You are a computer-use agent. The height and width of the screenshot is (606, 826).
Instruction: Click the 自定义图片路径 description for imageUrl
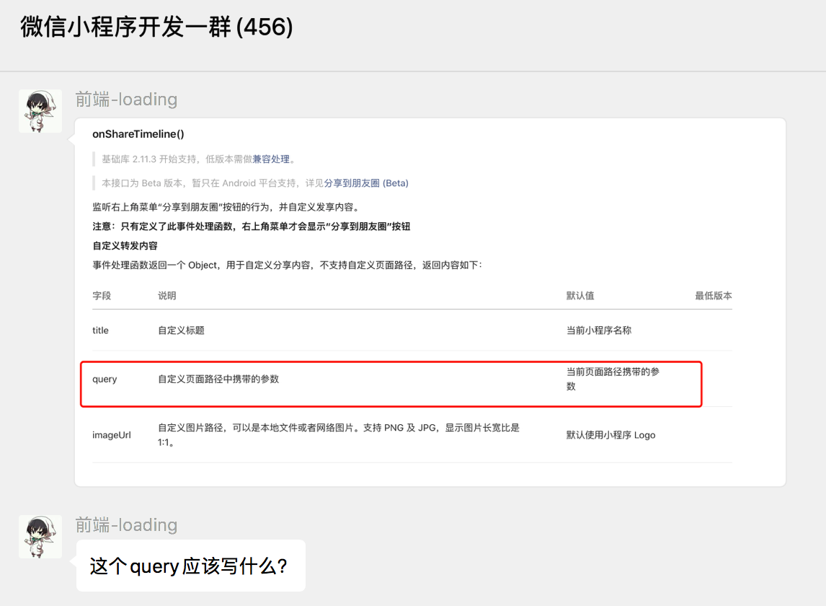(339, 434)
